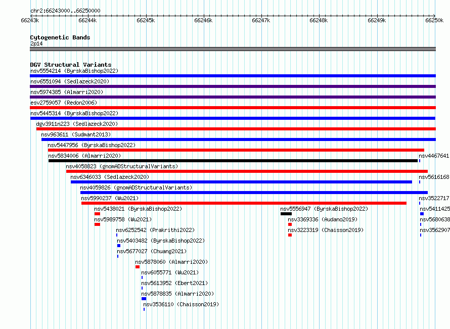450x329 pixels.
Task: Select nsv4058823 (gnomADStructuralVariants) label
Action: tap(122, 166)
